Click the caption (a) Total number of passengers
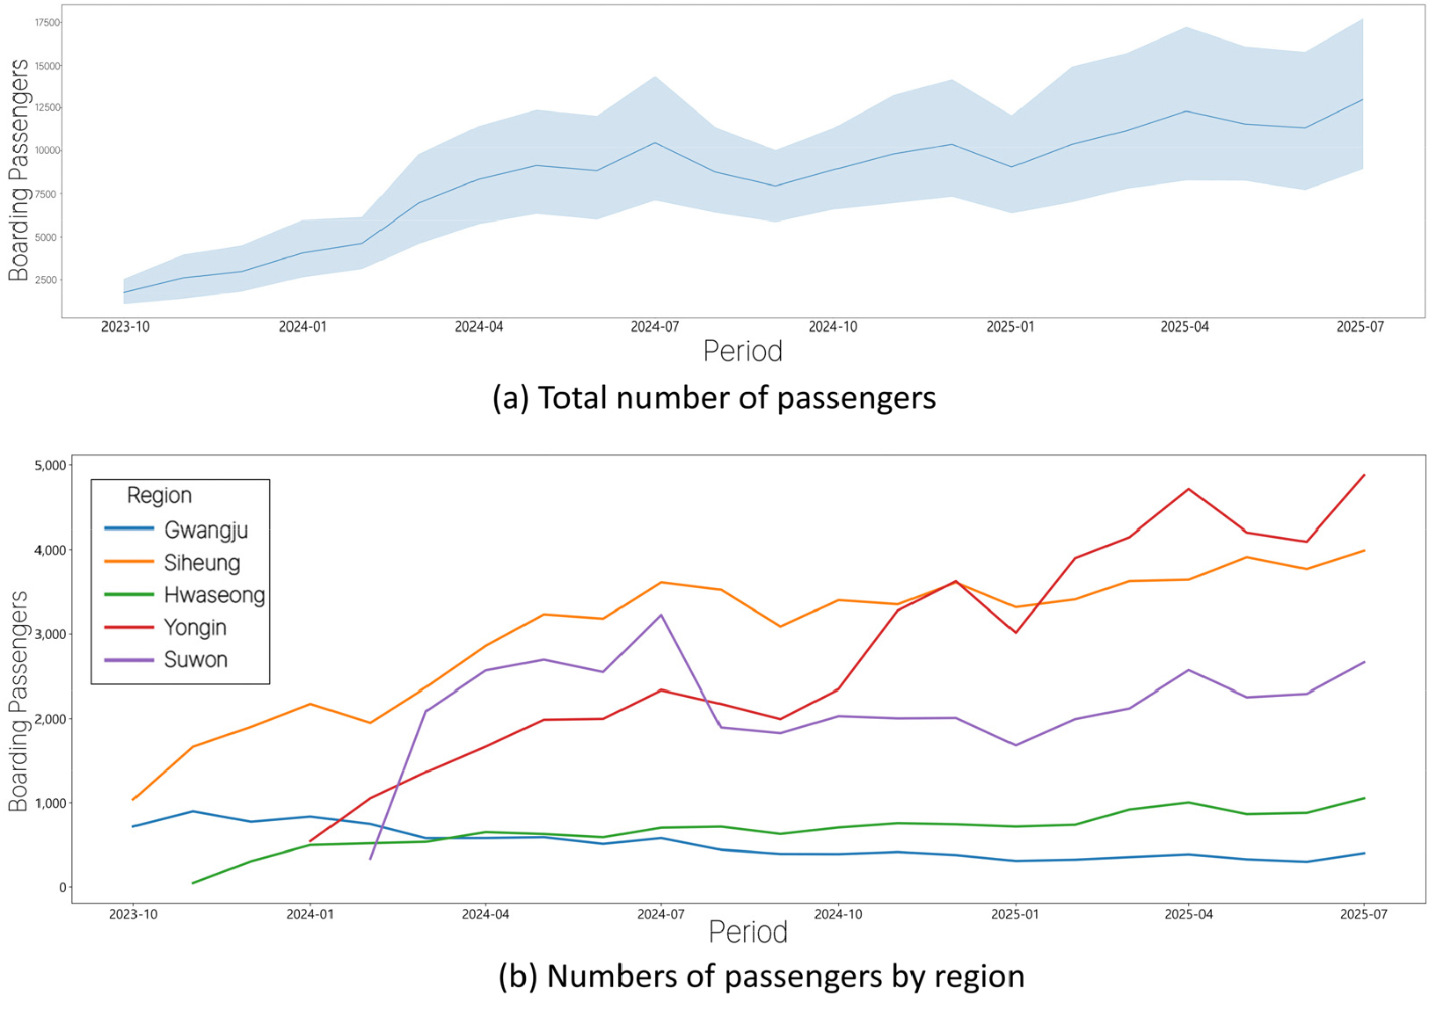Screen dimensions: 1429x1010 713,397
